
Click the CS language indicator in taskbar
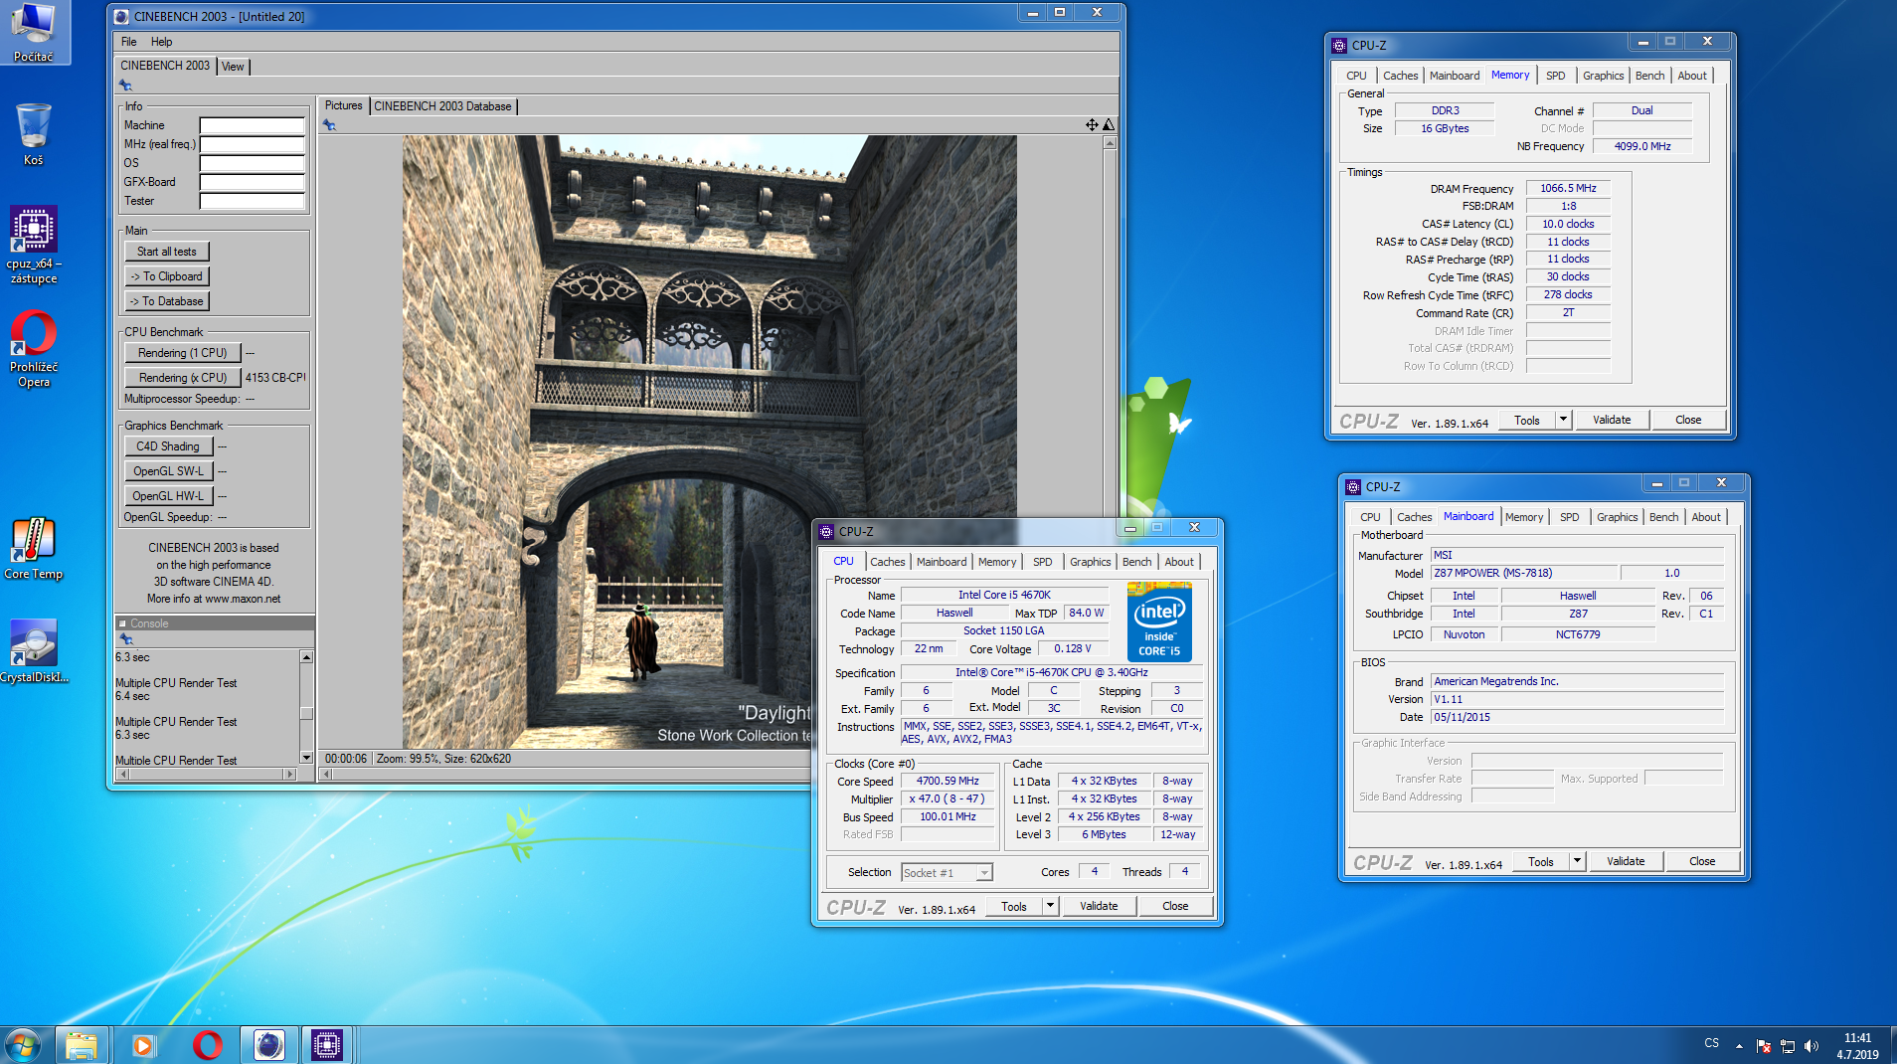coord(1711,1044)
